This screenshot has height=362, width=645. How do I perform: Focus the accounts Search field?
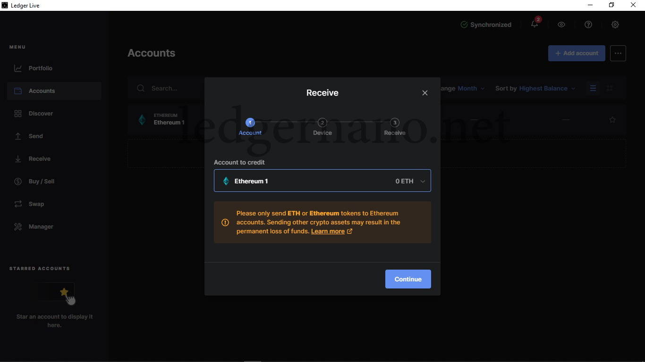point(164,88)
